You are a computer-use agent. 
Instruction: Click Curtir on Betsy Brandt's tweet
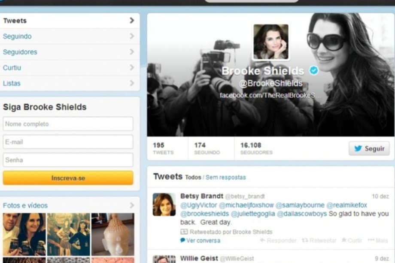pos(352,241)
